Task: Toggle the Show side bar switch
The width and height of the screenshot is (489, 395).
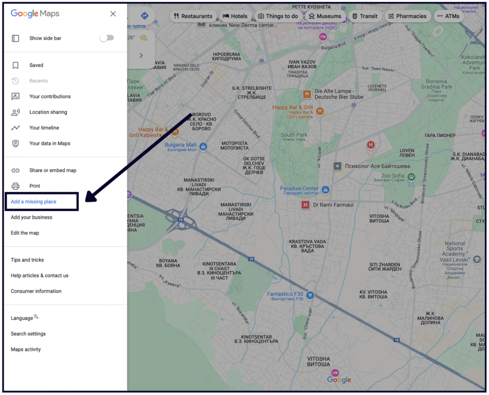Action: click(x=106, y=38)
